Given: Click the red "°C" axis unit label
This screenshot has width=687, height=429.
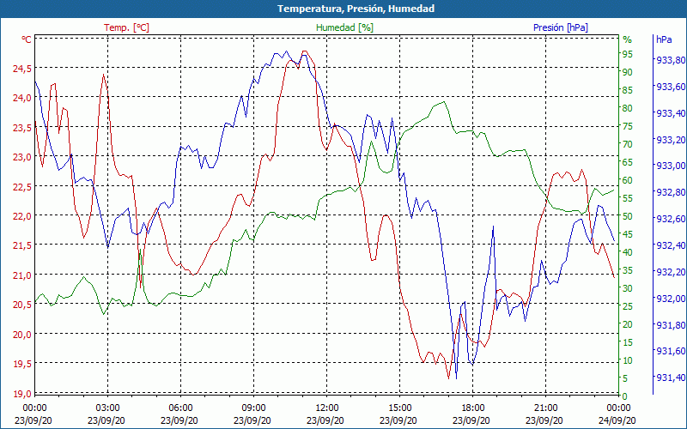Looking at the screenshot, I should tap(27, 39).
